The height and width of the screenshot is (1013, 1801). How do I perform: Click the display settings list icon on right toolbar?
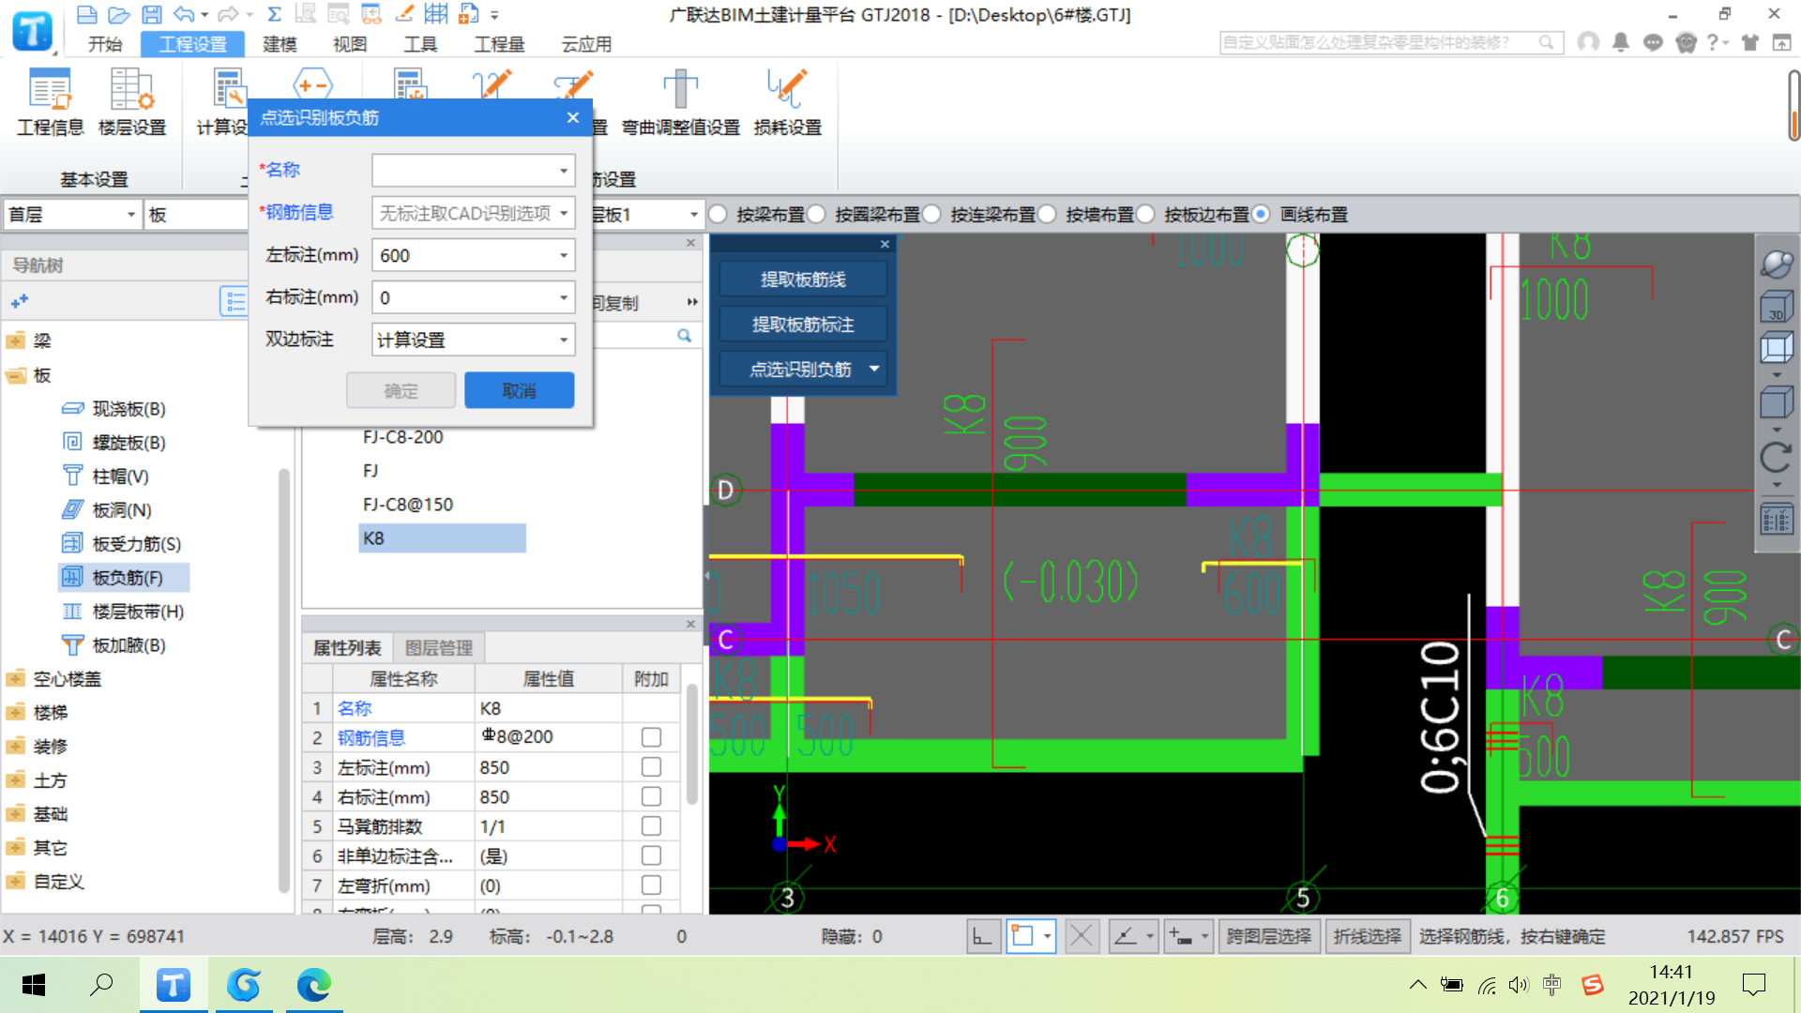point(1776,520)
